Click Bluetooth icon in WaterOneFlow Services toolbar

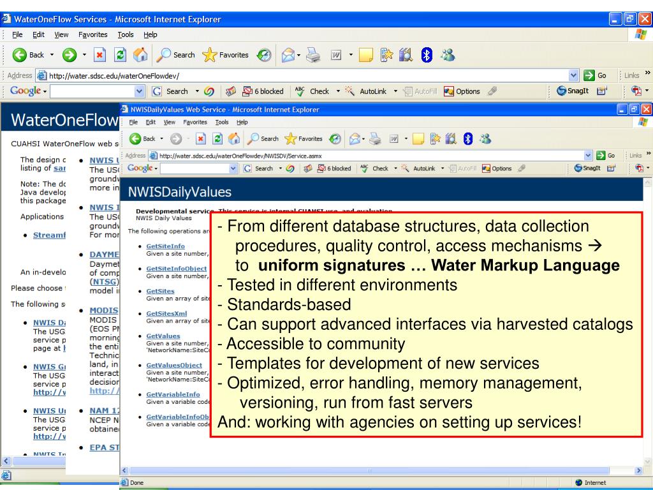[427, 55]
